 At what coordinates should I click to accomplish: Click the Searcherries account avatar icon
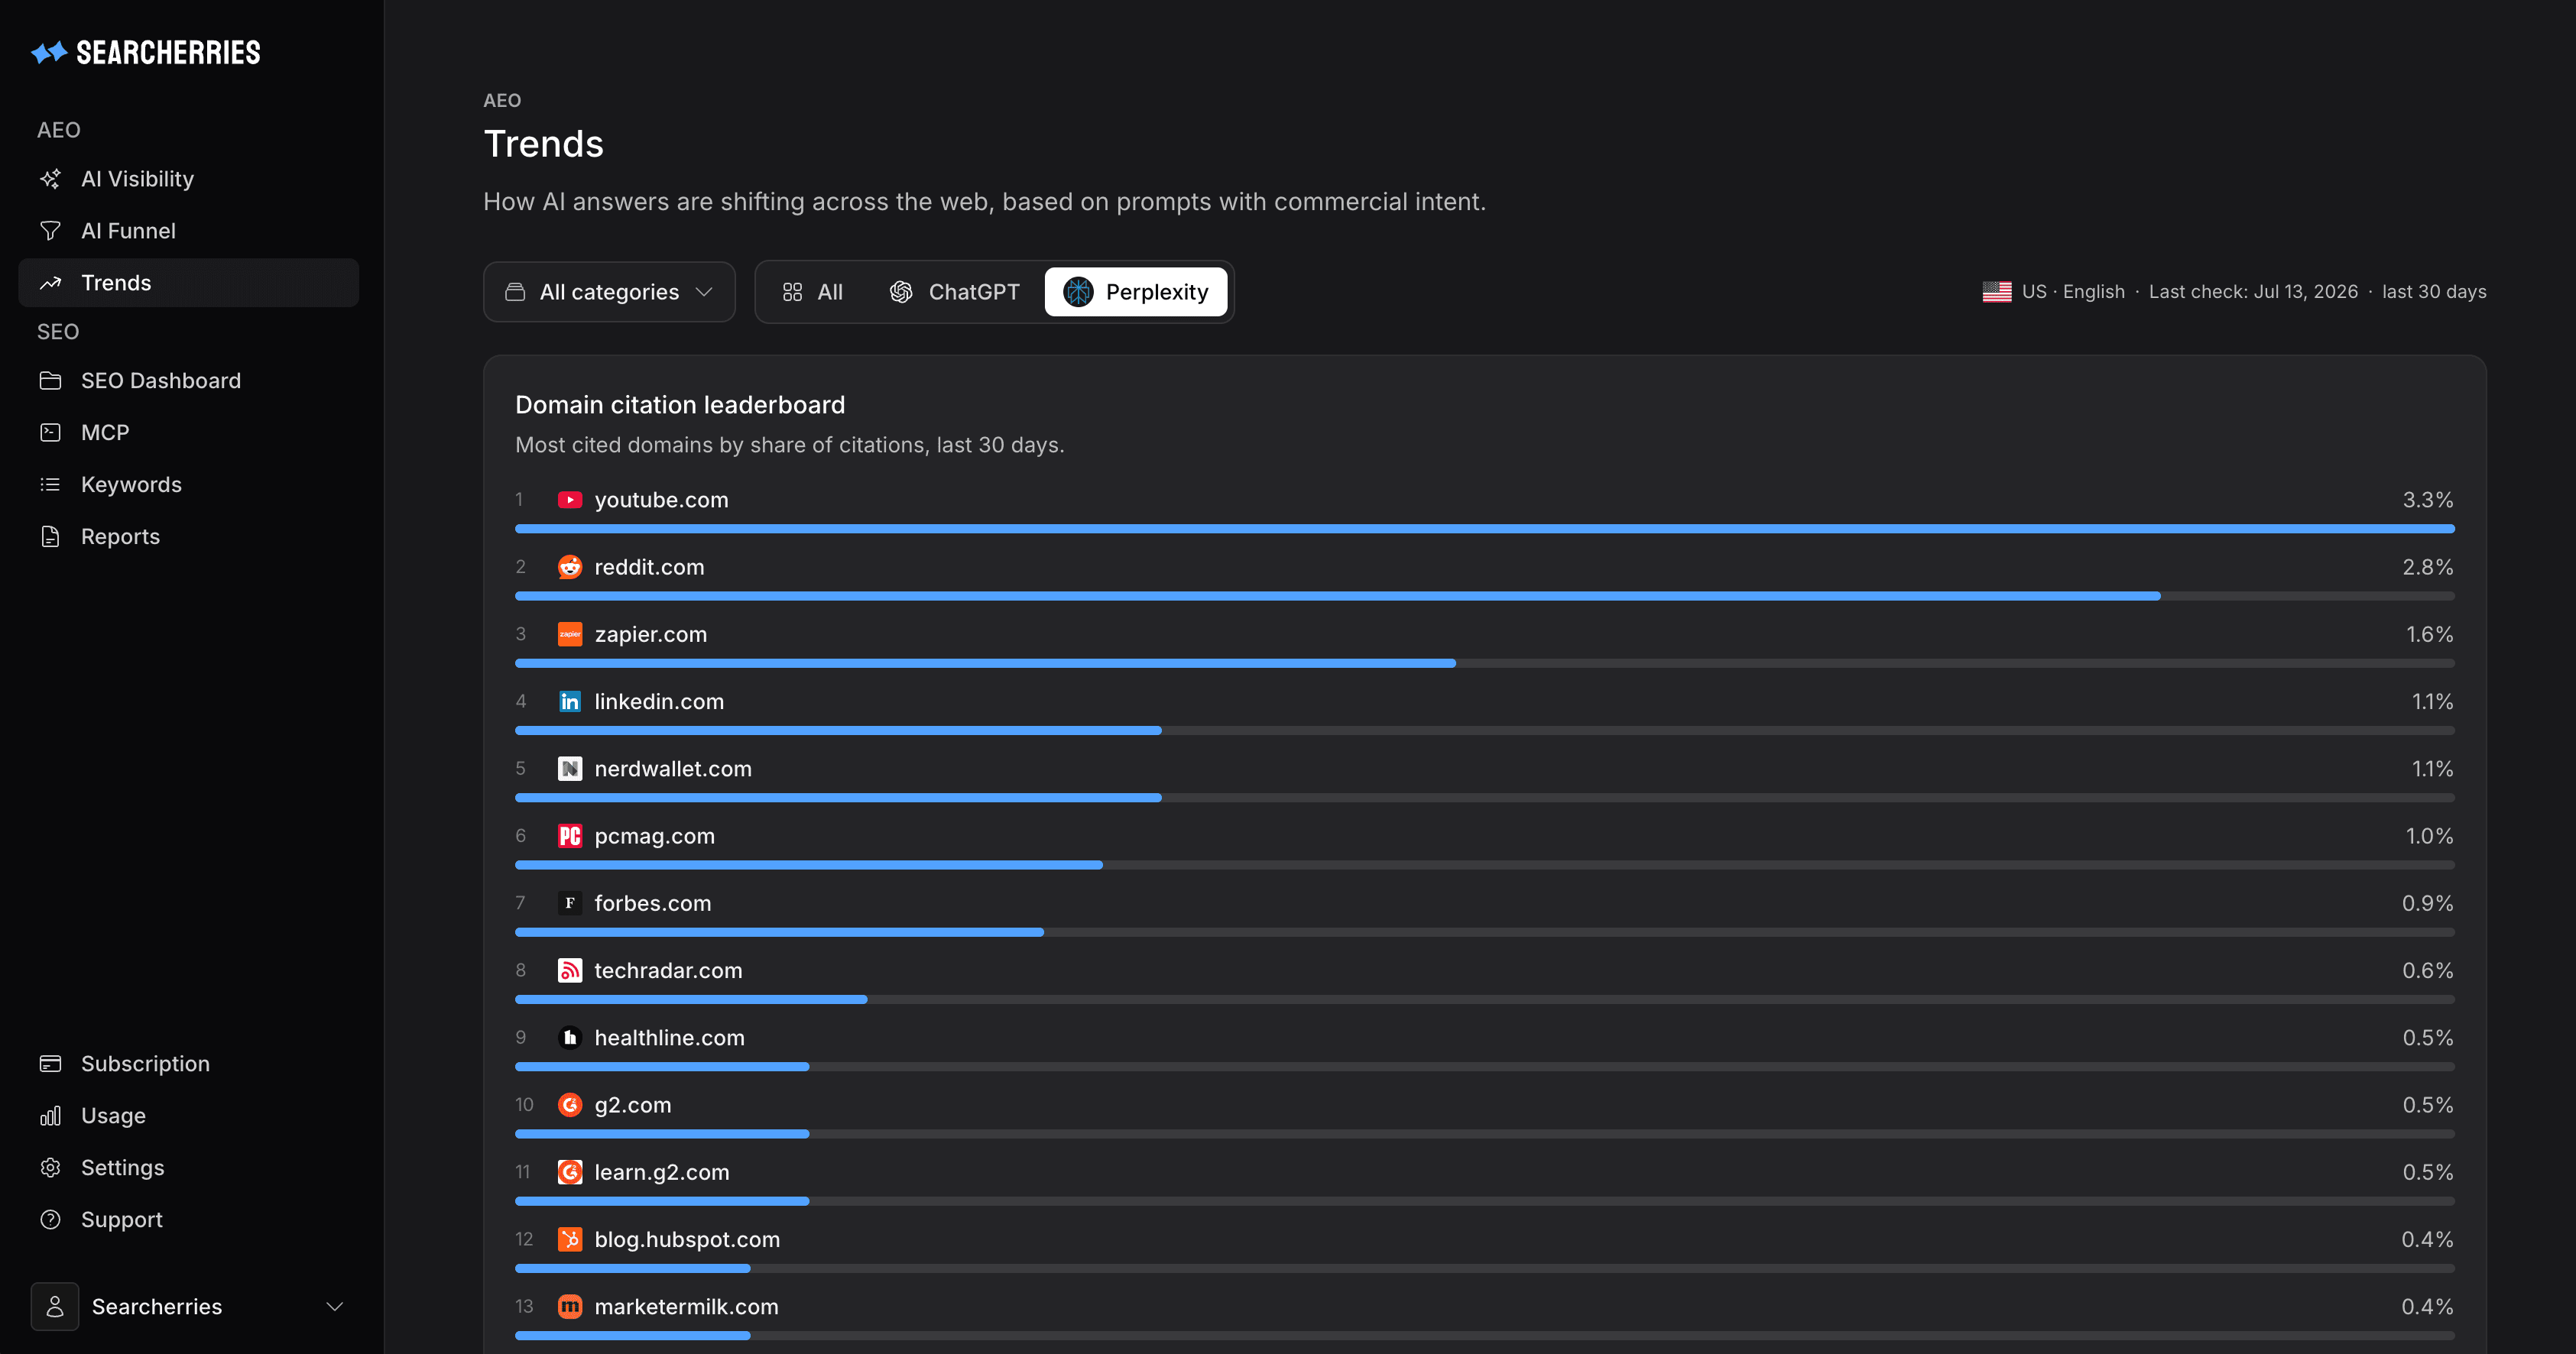coord(55,1306)
